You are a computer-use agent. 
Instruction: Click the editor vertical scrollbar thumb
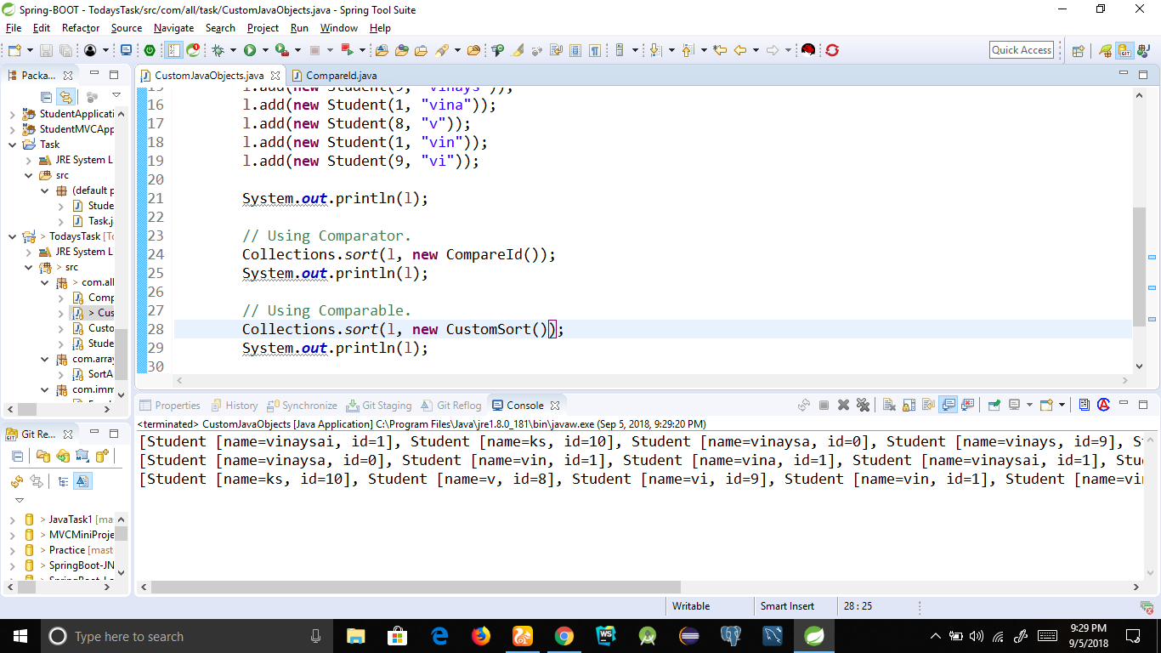1140,265
